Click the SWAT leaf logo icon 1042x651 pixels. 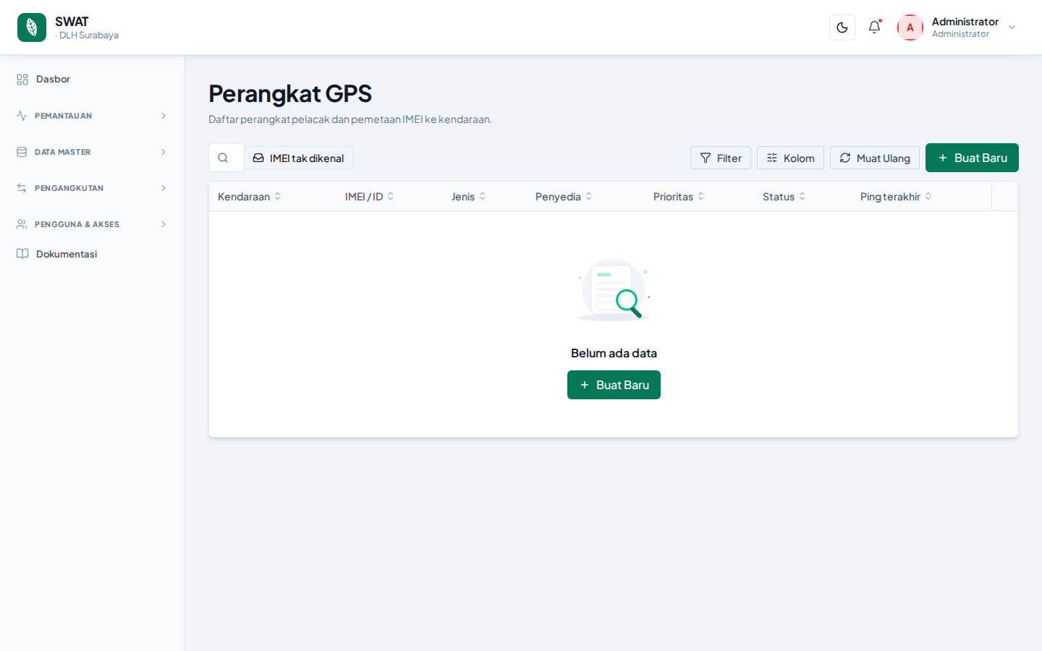pos(32,27)
